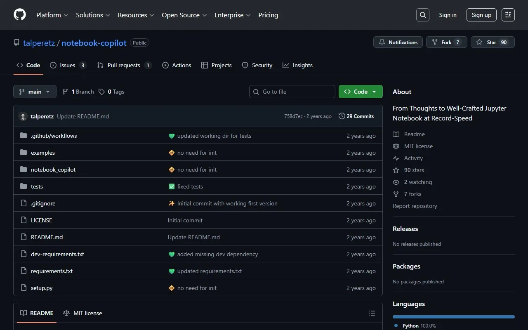Open README outline list icon
The image size is (528, 330).
pyautogui.click(x=372, y=313)
